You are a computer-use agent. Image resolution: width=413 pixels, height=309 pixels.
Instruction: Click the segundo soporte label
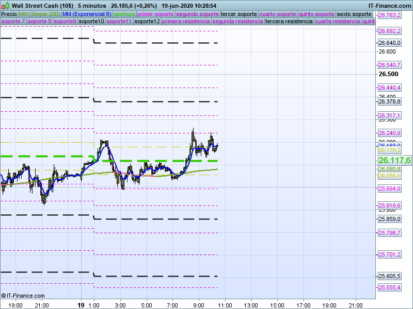click(x=198, y=14)
